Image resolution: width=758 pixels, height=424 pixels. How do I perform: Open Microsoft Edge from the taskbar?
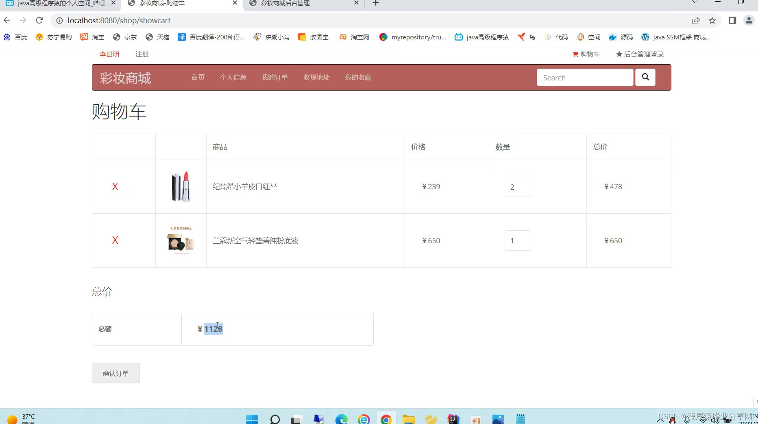(x=341, y=419)
